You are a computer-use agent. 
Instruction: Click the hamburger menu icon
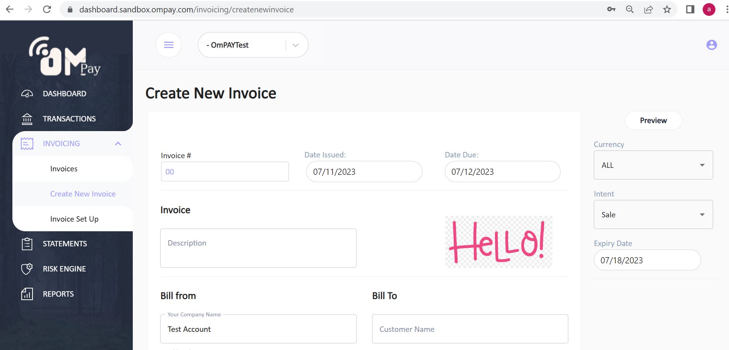click(x=168, y=45)
